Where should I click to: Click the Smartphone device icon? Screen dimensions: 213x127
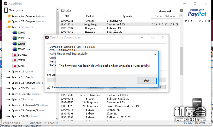coord(6,10)
